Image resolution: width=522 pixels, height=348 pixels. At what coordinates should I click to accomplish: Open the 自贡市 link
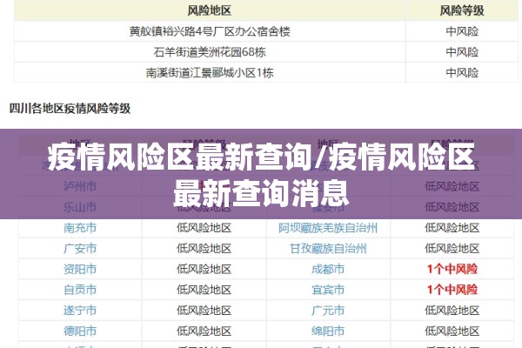80,290
